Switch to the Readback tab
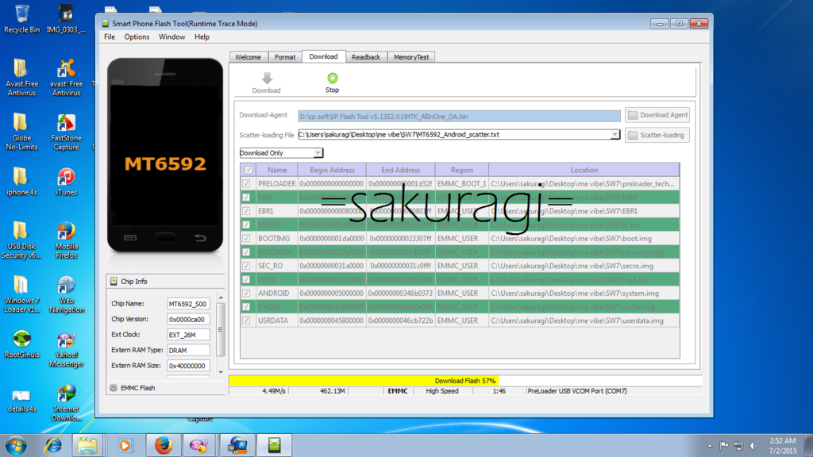 click(x=366, y=57)
